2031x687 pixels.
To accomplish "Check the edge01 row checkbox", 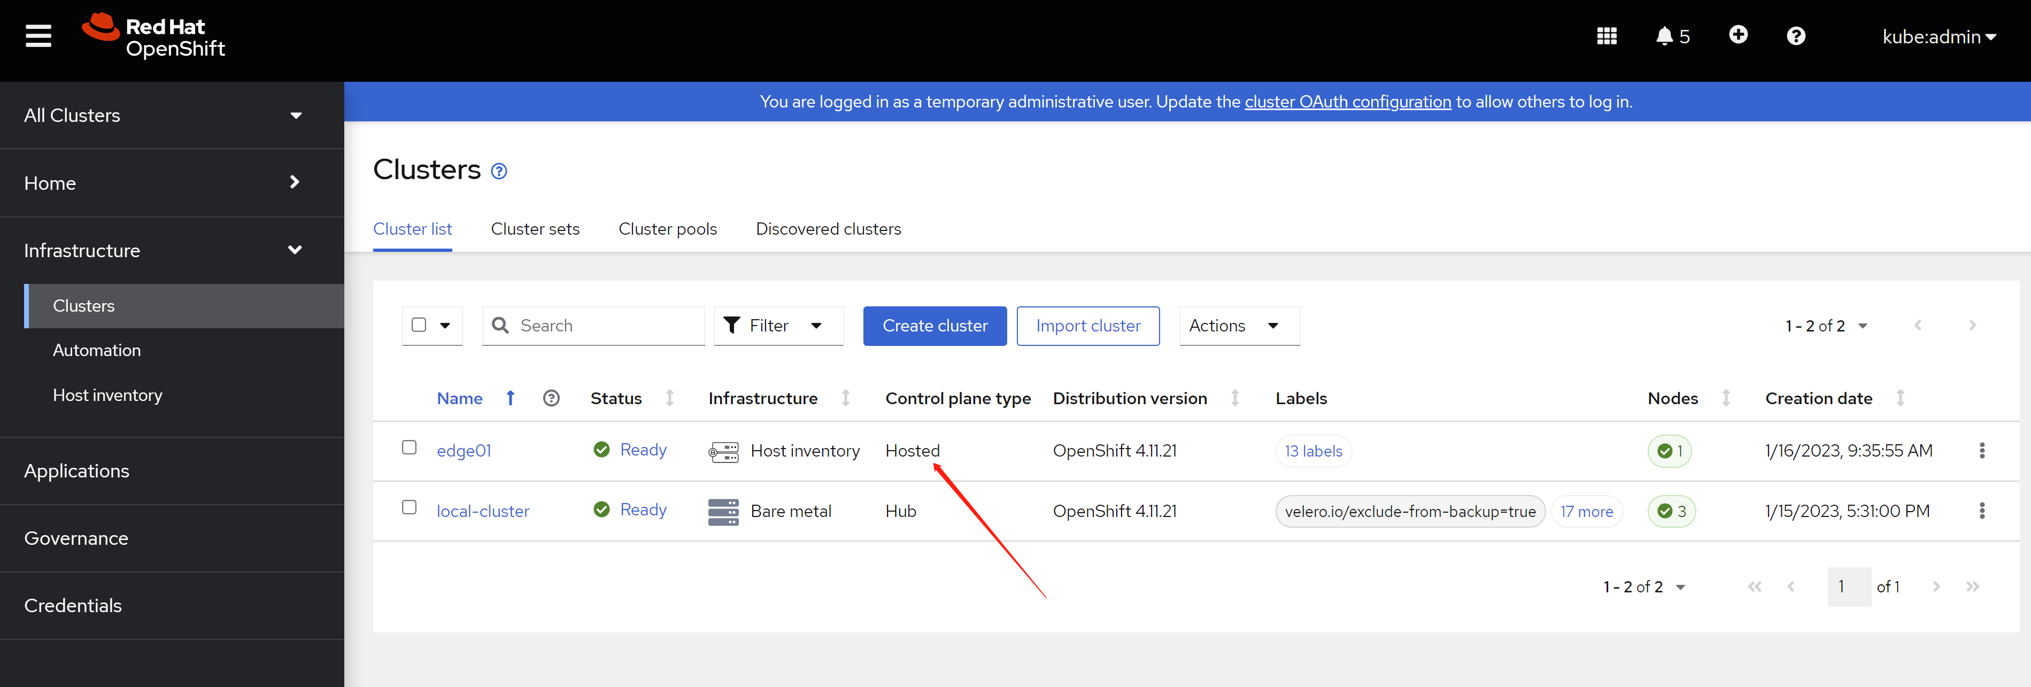I will coord(409,447).
